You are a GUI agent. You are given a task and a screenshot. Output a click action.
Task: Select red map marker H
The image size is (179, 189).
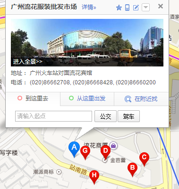(x=94, y=177)
